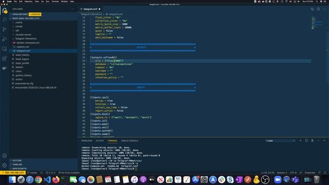
Task: Close the terminal panel
Action: 324,140
